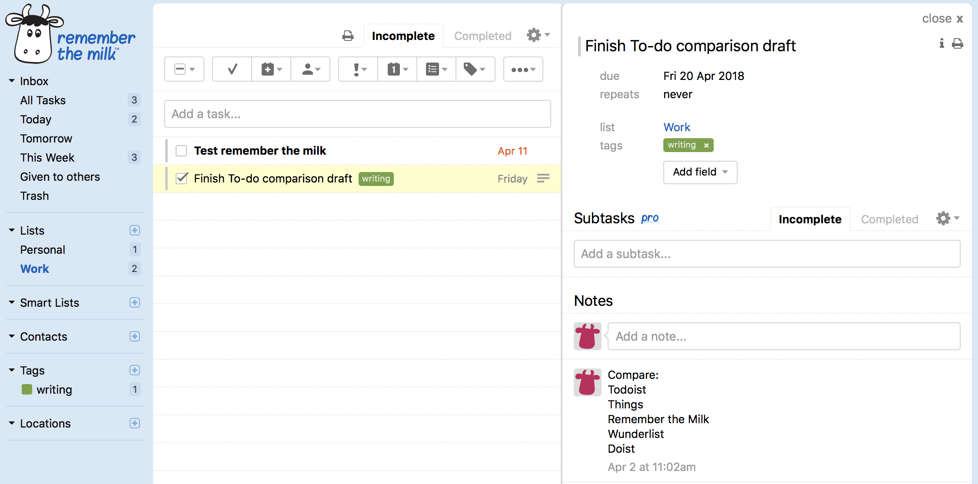Viewport: 978px width, 484px height.
Task: Mark selected task complete with checkmark button
Action: tap(232, 69)
